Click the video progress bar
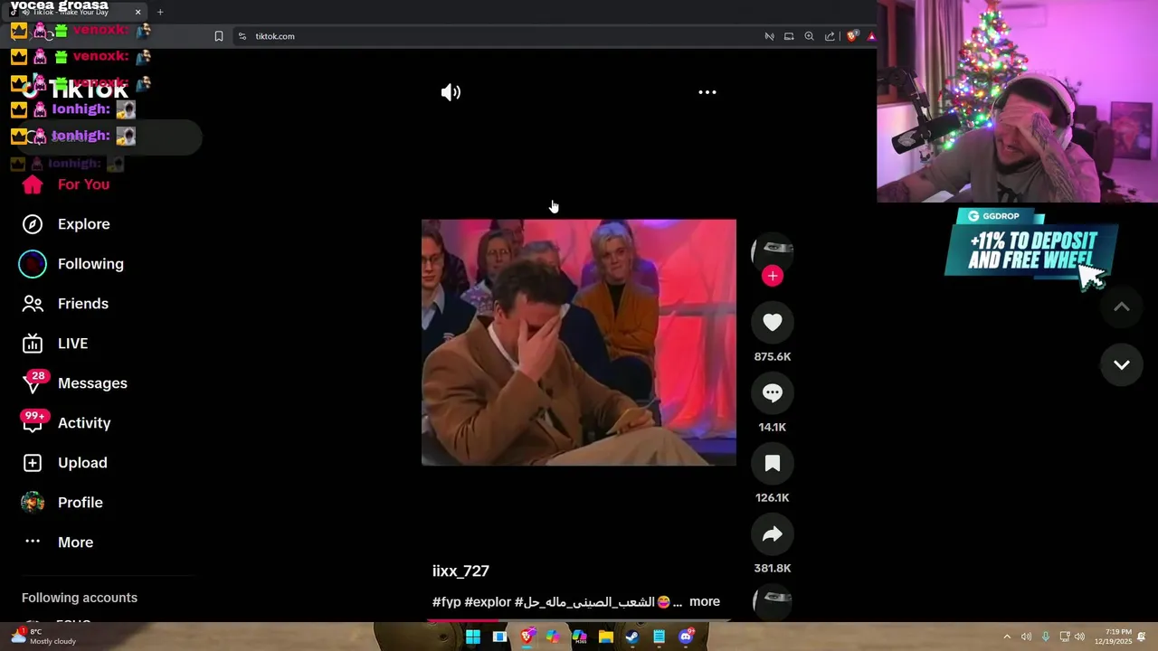Screen dimensions: 1158x651 tap(579, 620)
